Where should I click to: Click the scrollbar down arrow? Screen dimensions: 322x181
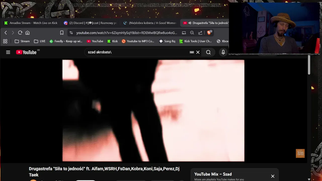[x=309, y=179]
